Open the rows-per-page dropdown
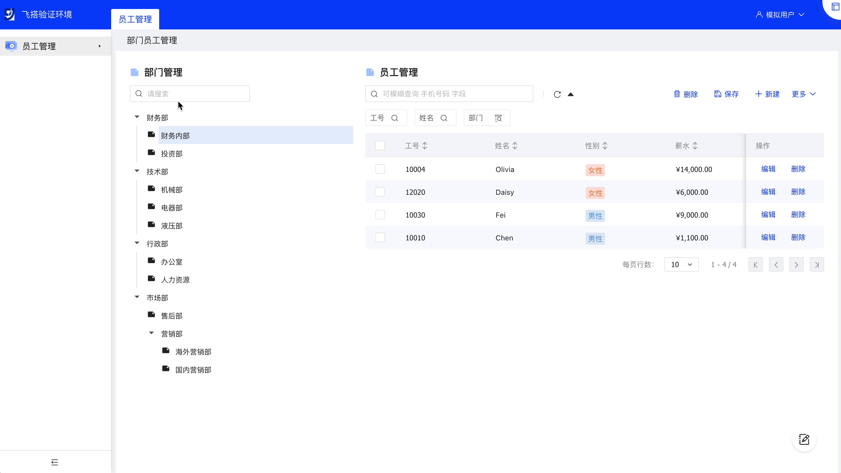The width and height of the screenshot is (841, 473). [681, 264]
